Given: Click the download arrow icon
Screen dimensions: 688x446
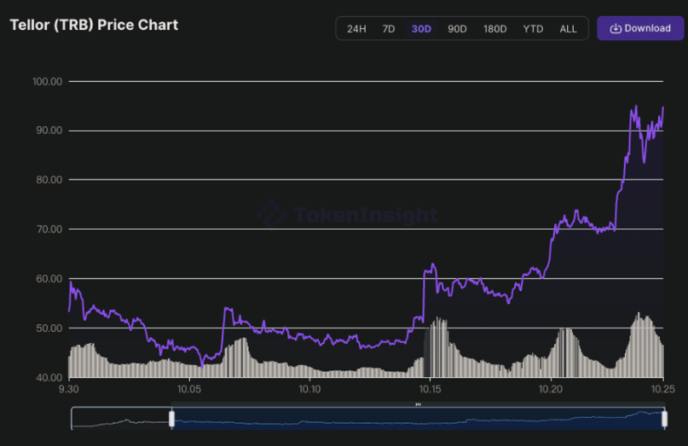Looking at the screenshot, I should (616, 28).
